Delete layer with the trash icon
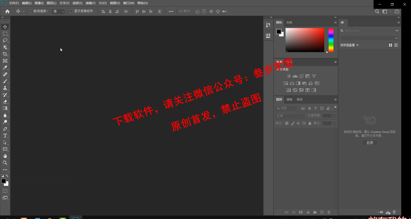The height and width of the screenshot is (219, 411). click(x=329, y=212)
